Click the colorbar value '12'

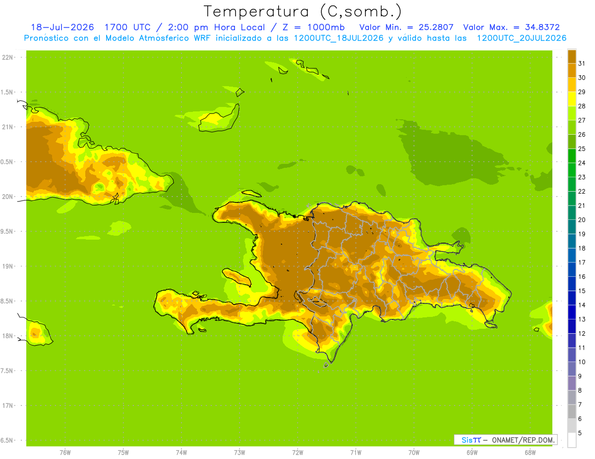click(582, 334)
